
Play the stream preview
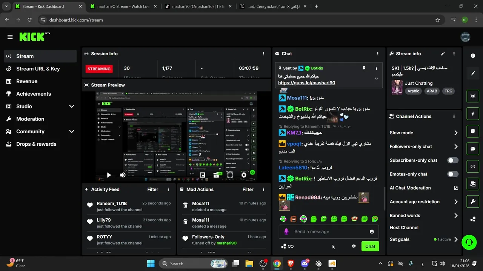pos(109,175)
